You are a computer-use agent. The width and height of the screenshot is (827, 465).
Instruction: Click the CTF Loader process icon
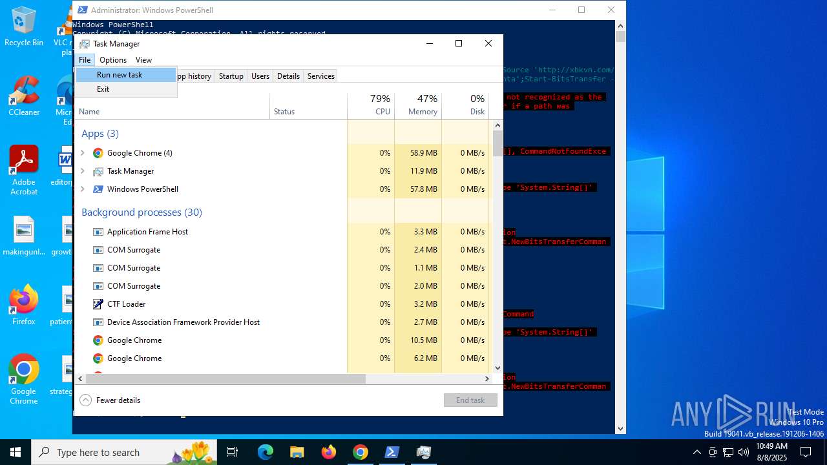98,304
